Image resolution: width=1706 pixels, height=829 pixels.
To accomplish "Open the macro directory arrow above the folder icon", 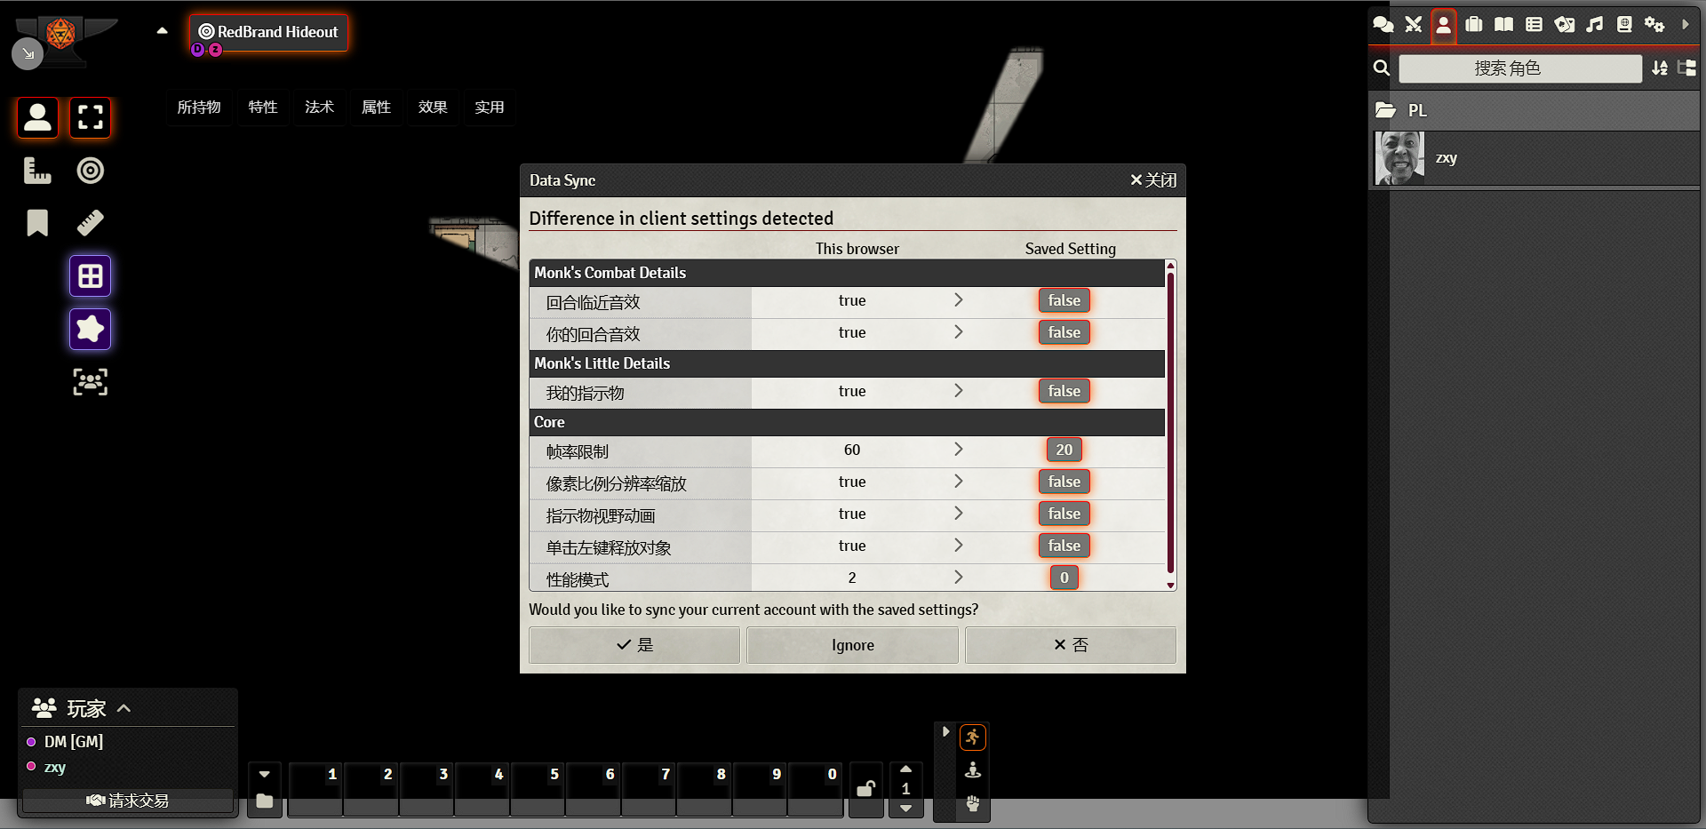I will (x=264, y=773).
